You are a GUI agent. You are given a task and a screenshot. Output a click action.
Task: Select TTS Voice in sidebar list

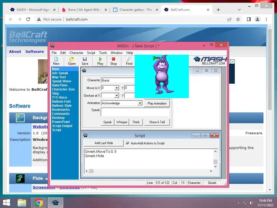[60, 97]
